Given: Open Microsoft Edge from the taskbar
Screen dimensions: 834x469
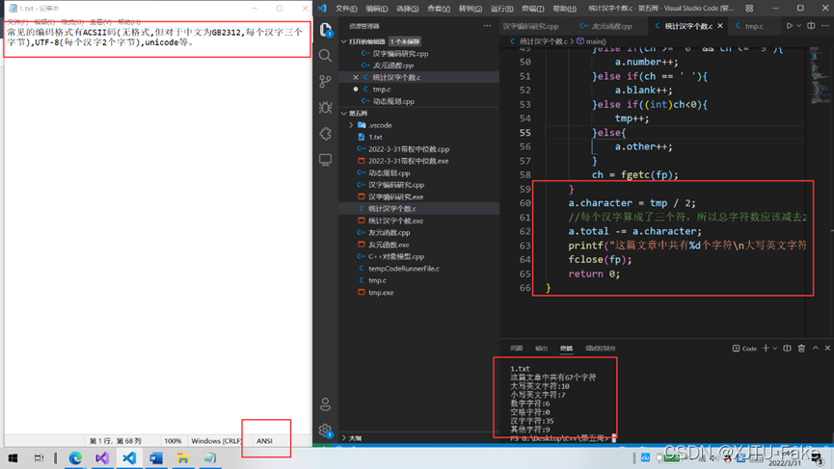Looking at the screenshot, I should click(75, 457).
